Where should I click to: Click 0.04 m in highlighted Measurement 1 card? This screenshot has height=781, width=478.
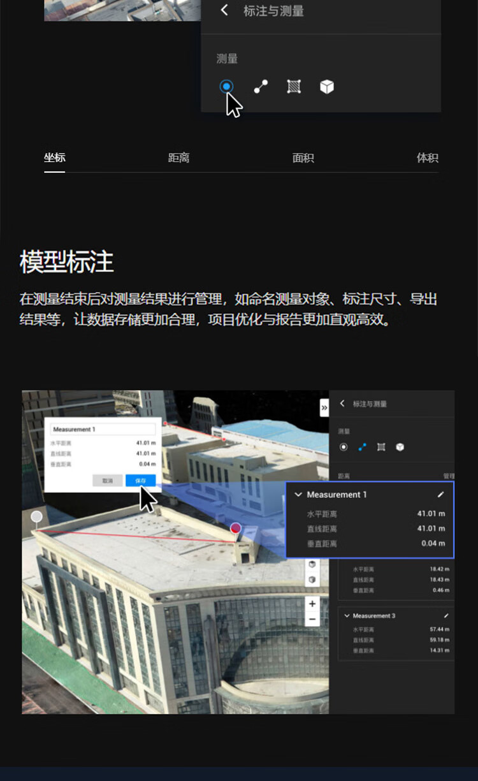click(x=433, y=543)
